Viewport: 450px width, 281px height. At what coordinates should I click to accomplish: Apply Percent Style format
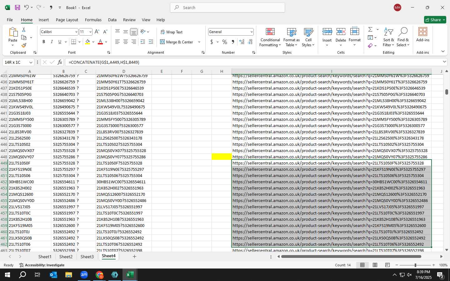coord(225,42)
